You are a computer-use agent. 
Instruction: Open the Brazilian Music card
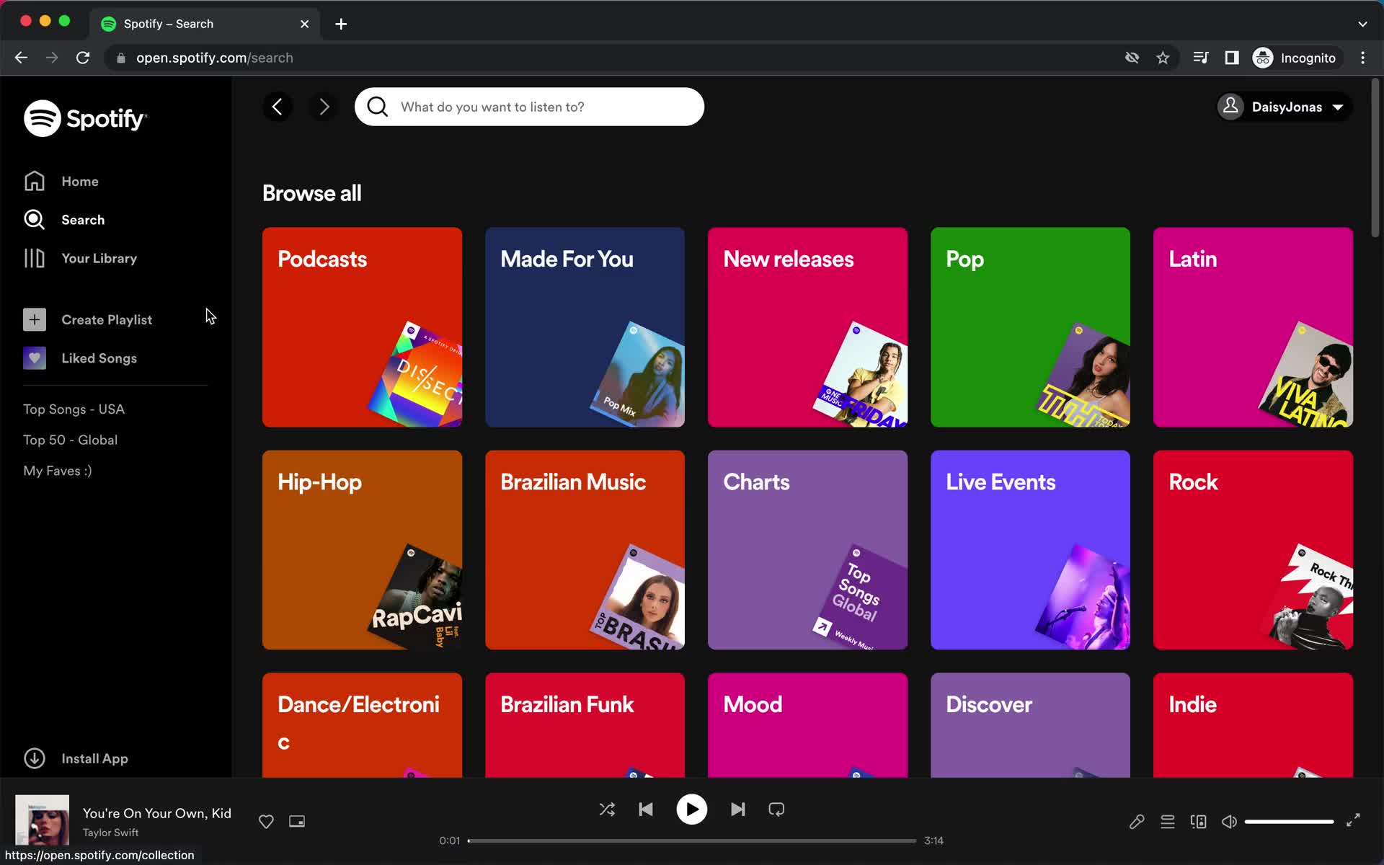(585, 550)
